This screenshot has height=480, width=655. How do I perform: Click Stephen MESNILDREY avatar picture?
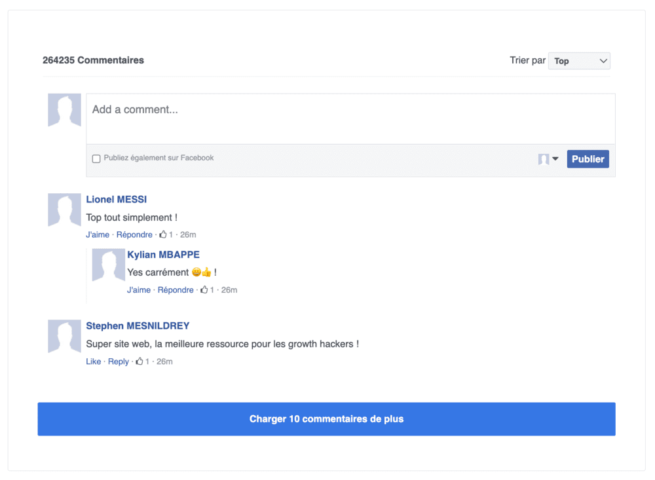pos(64,337)
